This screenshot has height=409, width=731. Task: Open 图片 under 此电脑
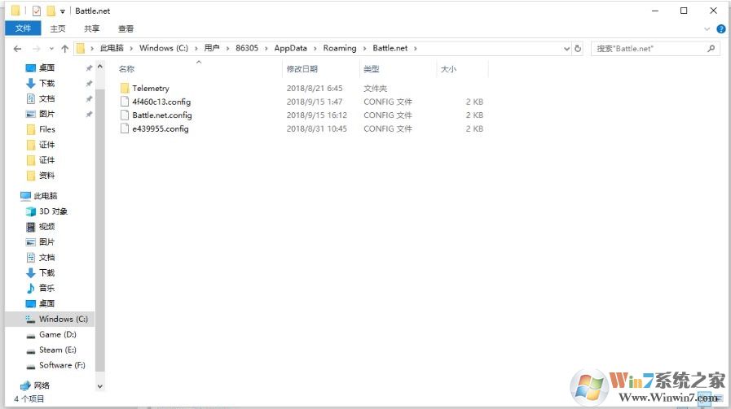tap(46, 242)
